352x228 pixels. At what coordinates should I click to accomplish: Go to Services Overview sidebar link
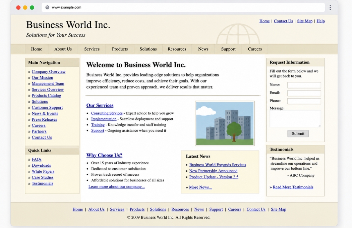[48, 90]
